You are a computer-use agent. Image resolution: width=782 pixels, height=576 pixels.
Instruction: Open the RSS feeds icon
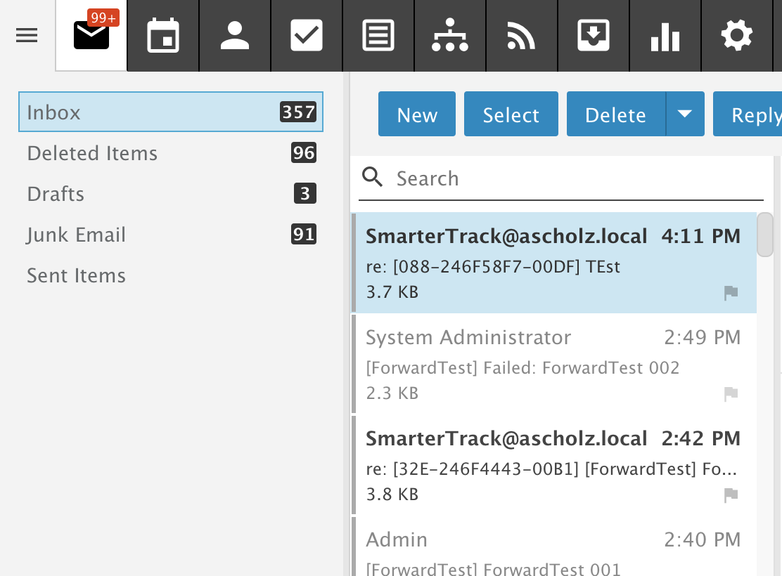click(x=522, y=36)
